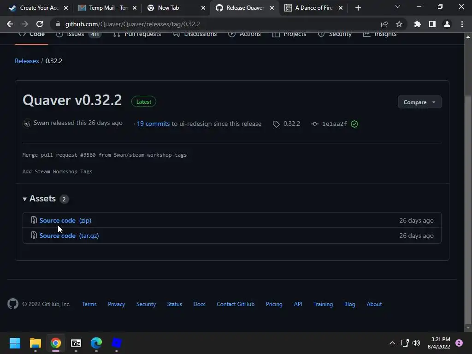
Task: Go to the Releases breadcrumb link
Action: 27,61
